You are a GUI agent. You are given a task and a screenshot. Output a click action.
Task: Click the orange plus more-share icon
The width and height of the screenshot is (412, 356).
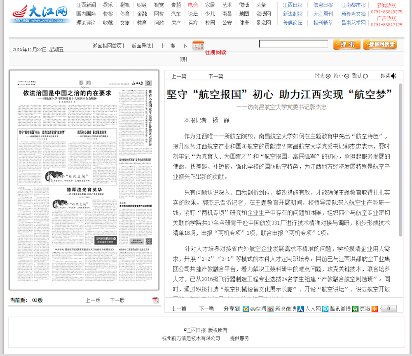[x=375, y=309]
